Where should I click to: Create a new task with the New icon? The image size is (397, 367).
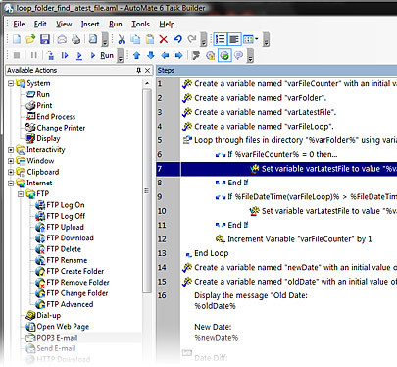[17, 39]
